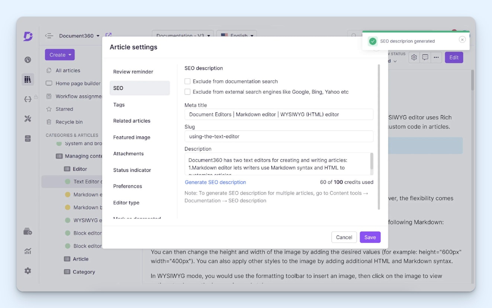The width and height of the screenshot is (492, 308).
Task: Open the Documentation book icon in sidebar
Action: tap(28, 79)
